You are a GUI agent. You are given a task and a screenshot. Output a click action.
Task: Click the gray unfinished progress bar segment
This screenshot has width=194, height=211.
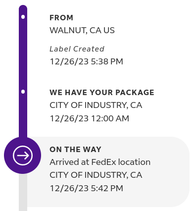pyautogui.click(x=23, y=192)
